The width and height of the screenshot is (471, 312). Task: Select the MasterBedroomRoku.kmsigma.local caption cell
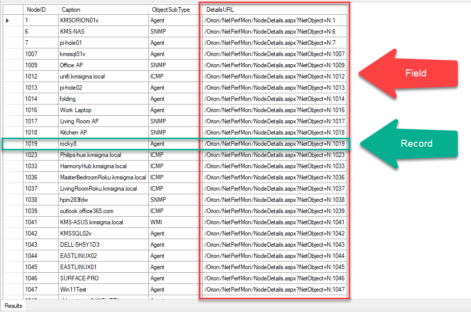point(103,177)
